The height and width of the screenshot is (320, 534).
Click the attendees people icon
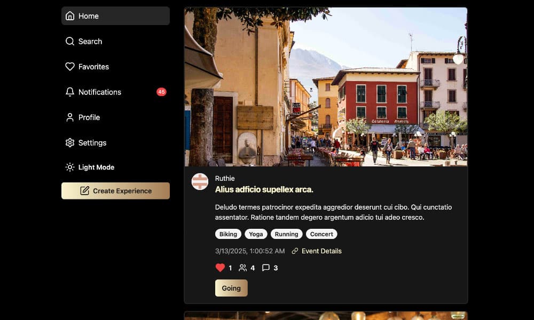[x=243, y=268]
